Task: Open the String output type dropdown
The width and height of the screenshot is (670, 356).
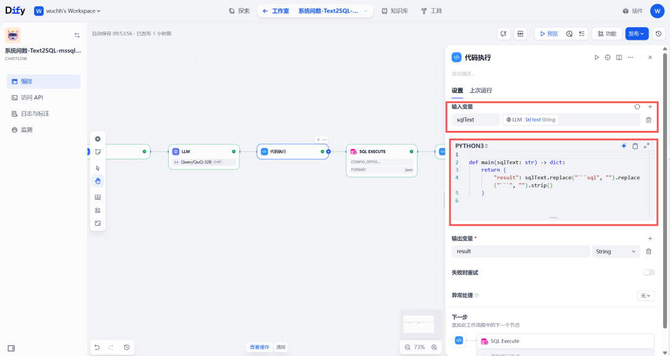Action: coord(615,251)
